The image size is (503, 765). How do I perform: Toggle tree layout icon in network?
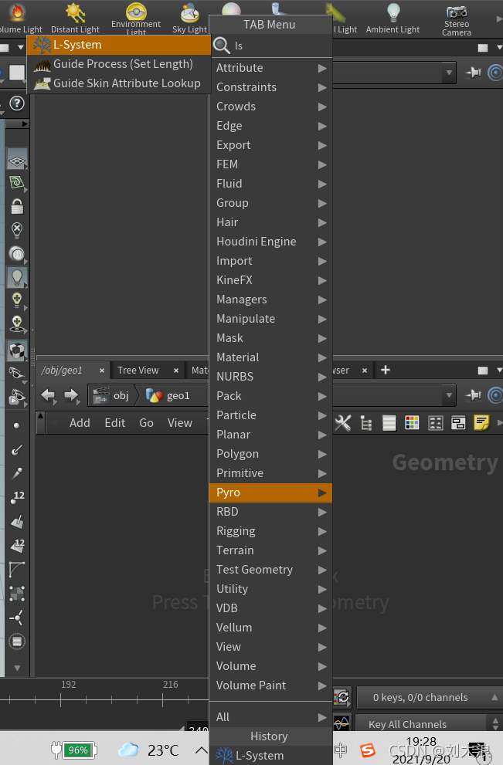(x=365, y=423)
